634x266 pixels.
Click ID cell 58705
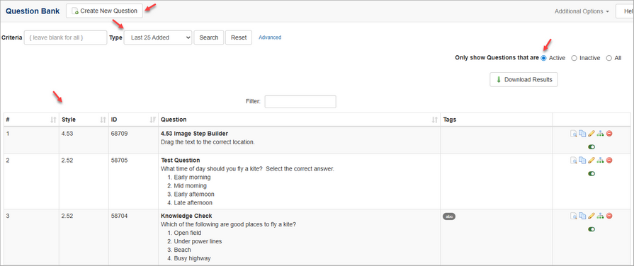(x=119, y=161)
